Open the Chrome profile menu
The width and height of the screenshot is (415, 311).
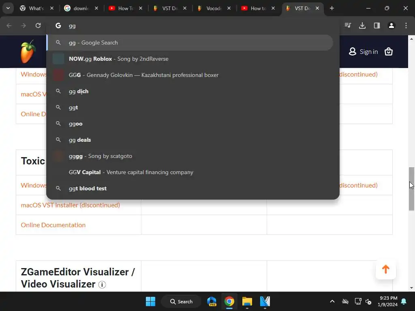click(391, 26)
